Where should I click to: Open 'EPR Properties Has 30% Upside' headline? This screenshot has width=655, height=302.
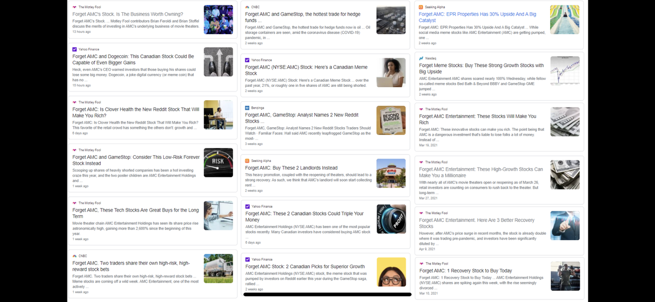477,17
